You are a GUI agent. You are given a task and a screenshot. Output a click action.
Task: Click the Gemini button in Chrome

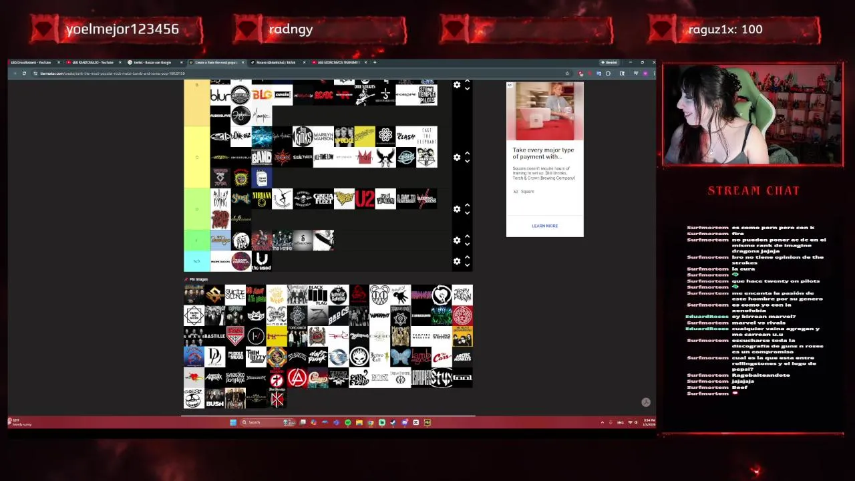coord(609,62)
